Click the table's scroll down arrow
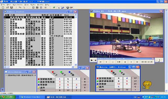This screenshot has height=99, width=168. pos(76,65)
